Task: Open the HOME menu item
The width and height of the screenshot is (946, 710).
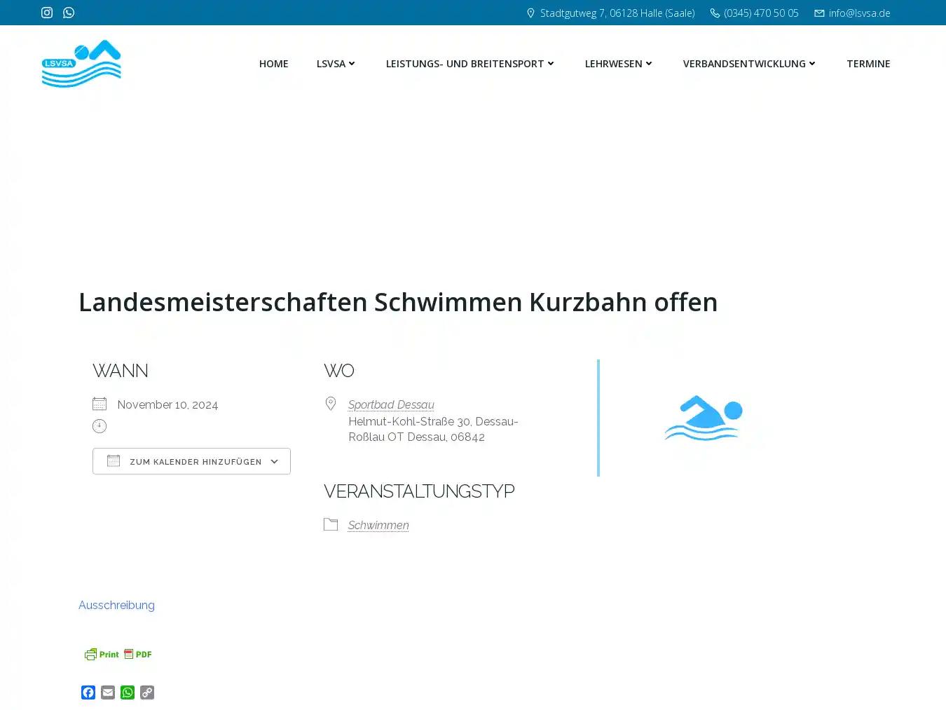Action: [273, 64]
